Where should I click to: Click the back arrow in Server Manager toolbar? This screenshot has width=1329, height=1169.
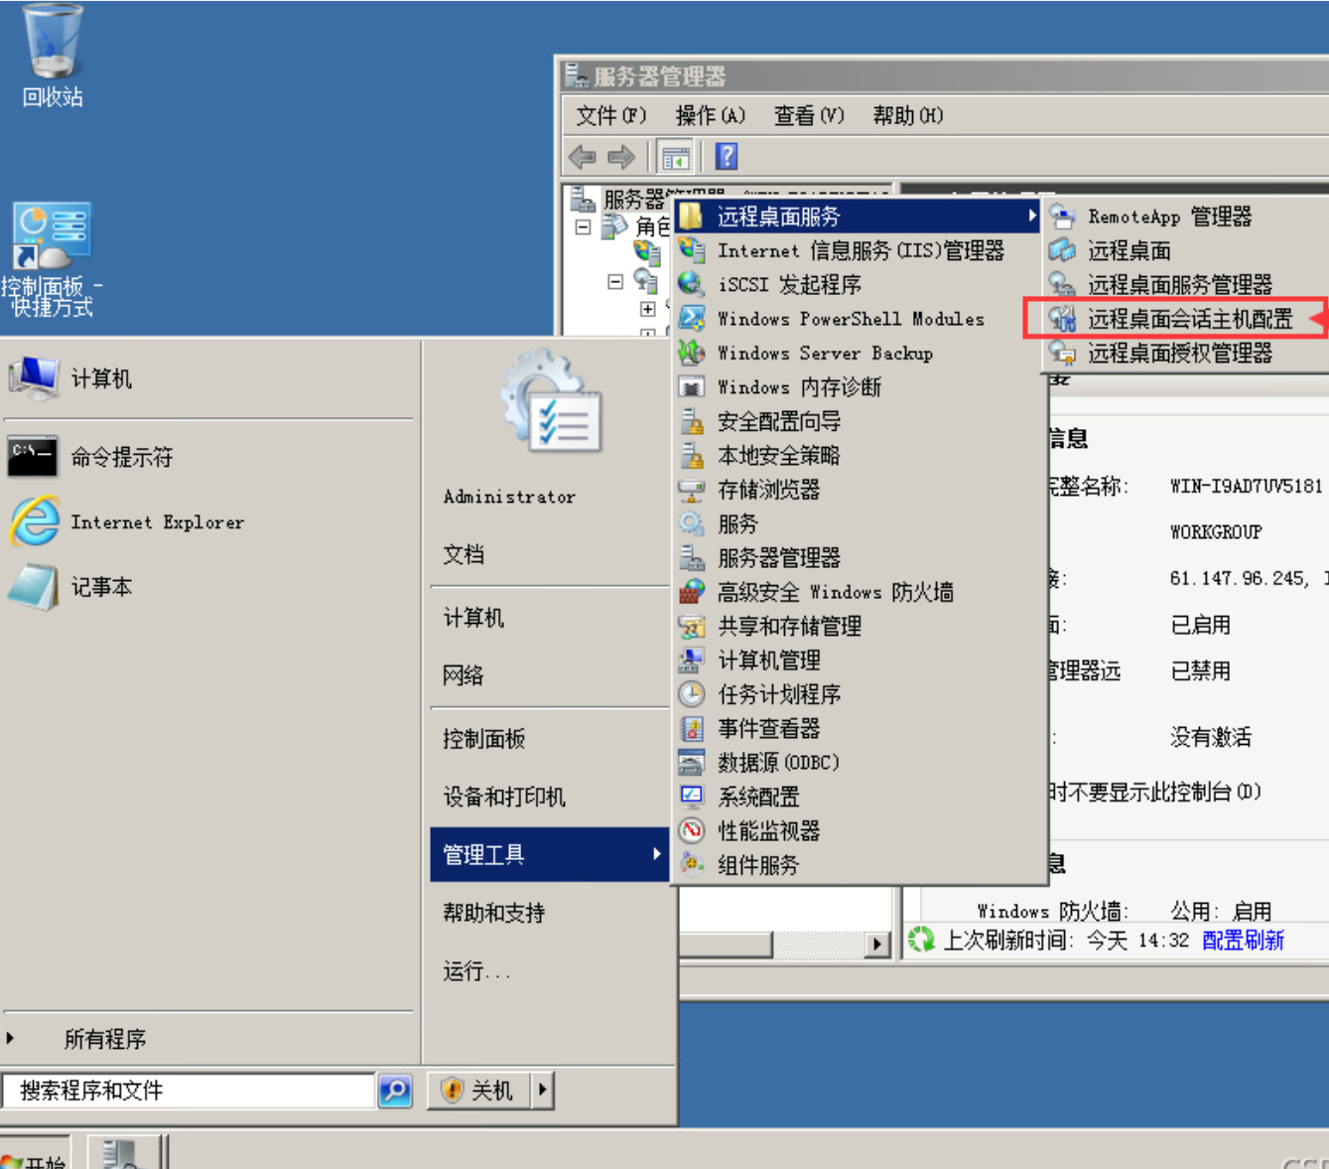point(582,157)
